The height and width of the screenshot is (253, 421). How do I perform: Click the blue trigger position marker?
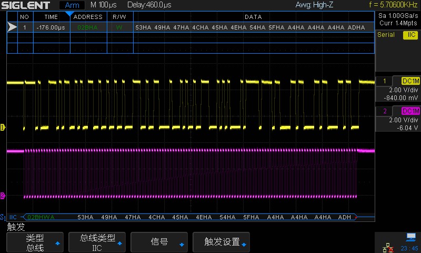[x=69, y=14]
